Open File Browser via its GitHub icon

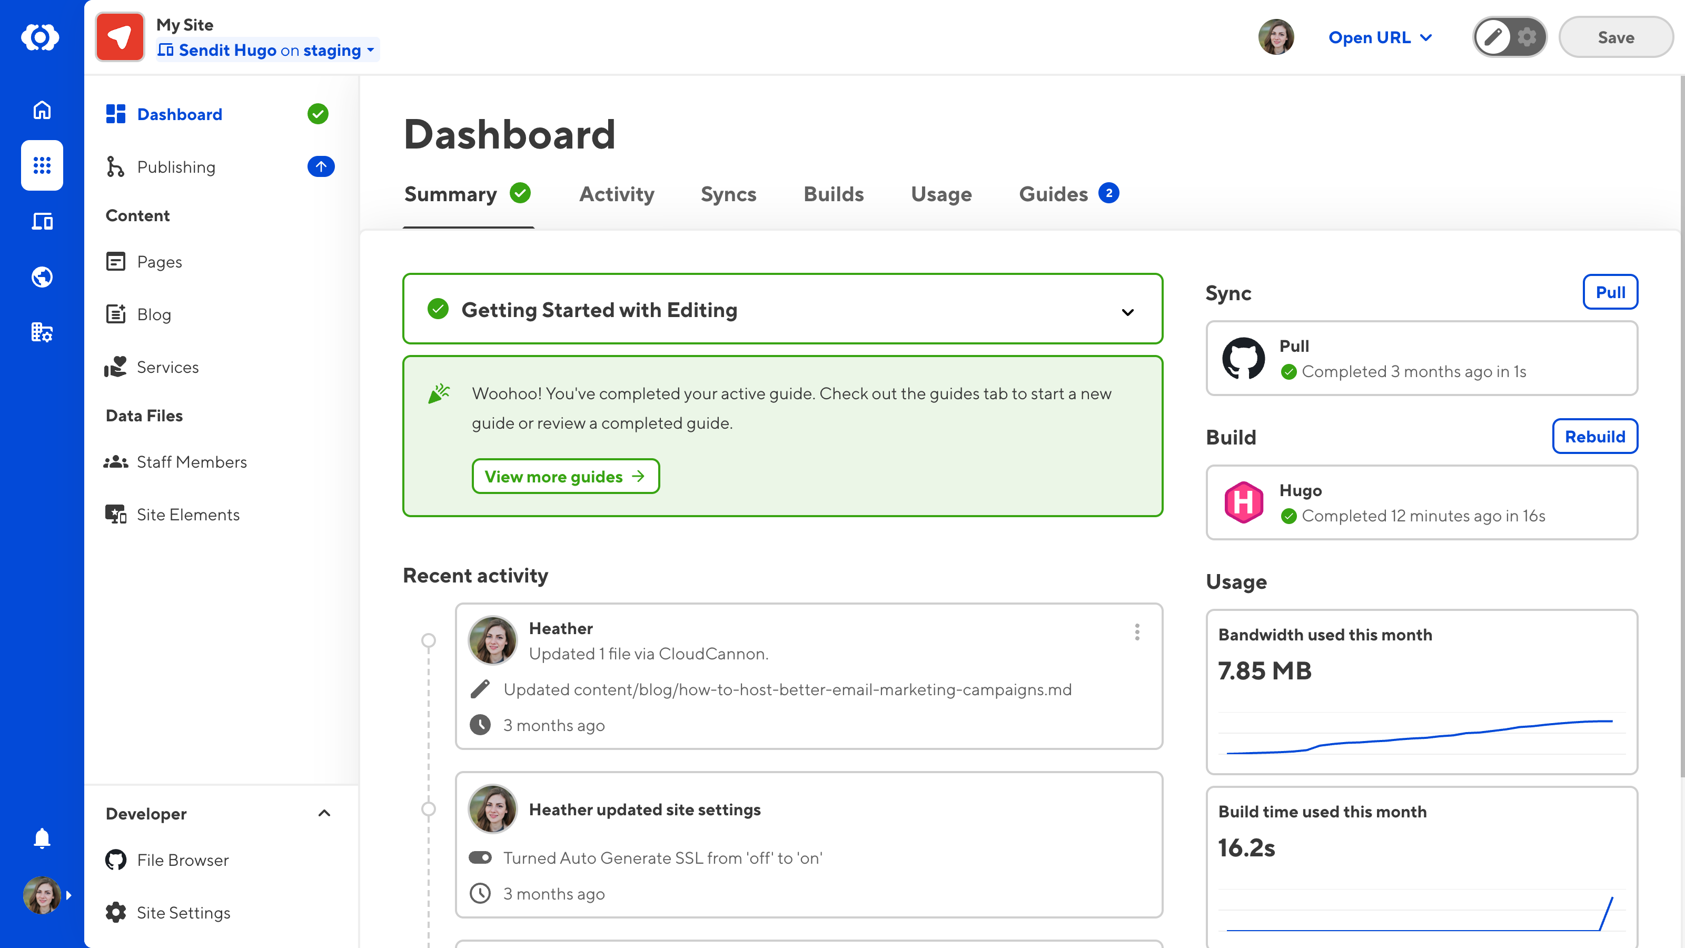pos(116,860)
